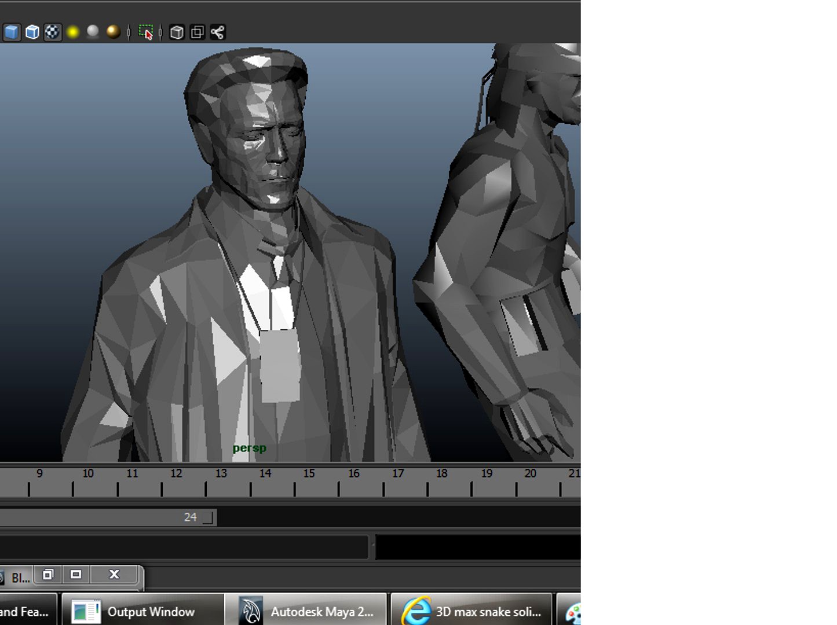
Task: Open the X-ray display cube icon
Action: (177, 32)
